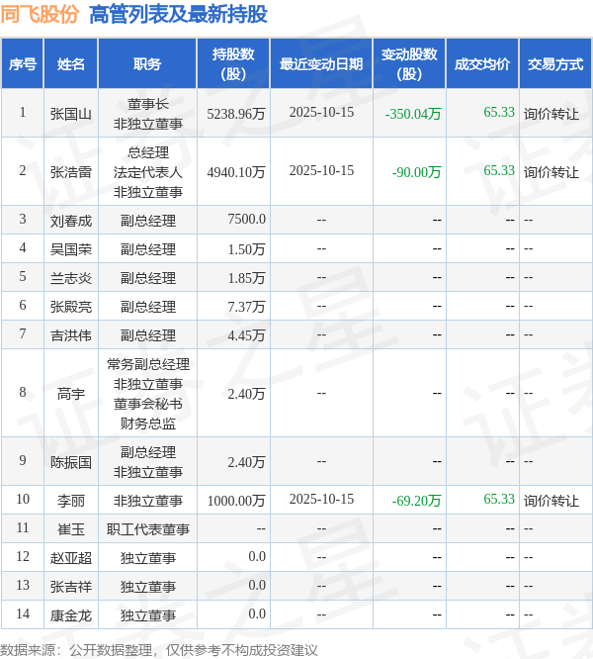593x659 pixels.
Task: Click holdings value 7500.0
Action: (x=247, y=219)
